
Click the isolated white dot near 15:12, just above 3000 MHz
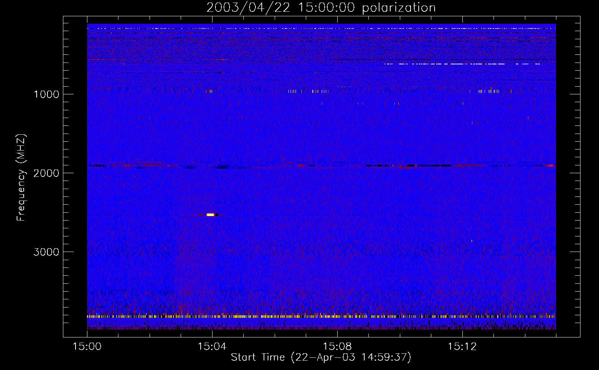[x=472, y=241]
